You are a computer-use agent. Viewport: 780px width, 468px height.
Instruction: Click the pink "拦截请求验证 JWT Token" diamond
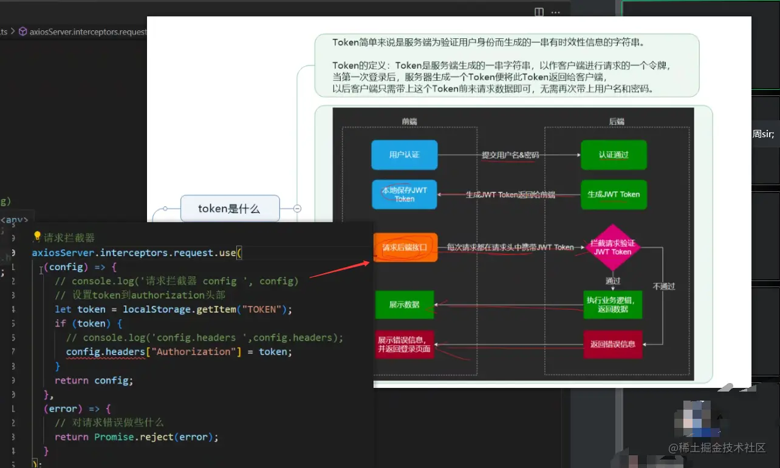[613, 248]
